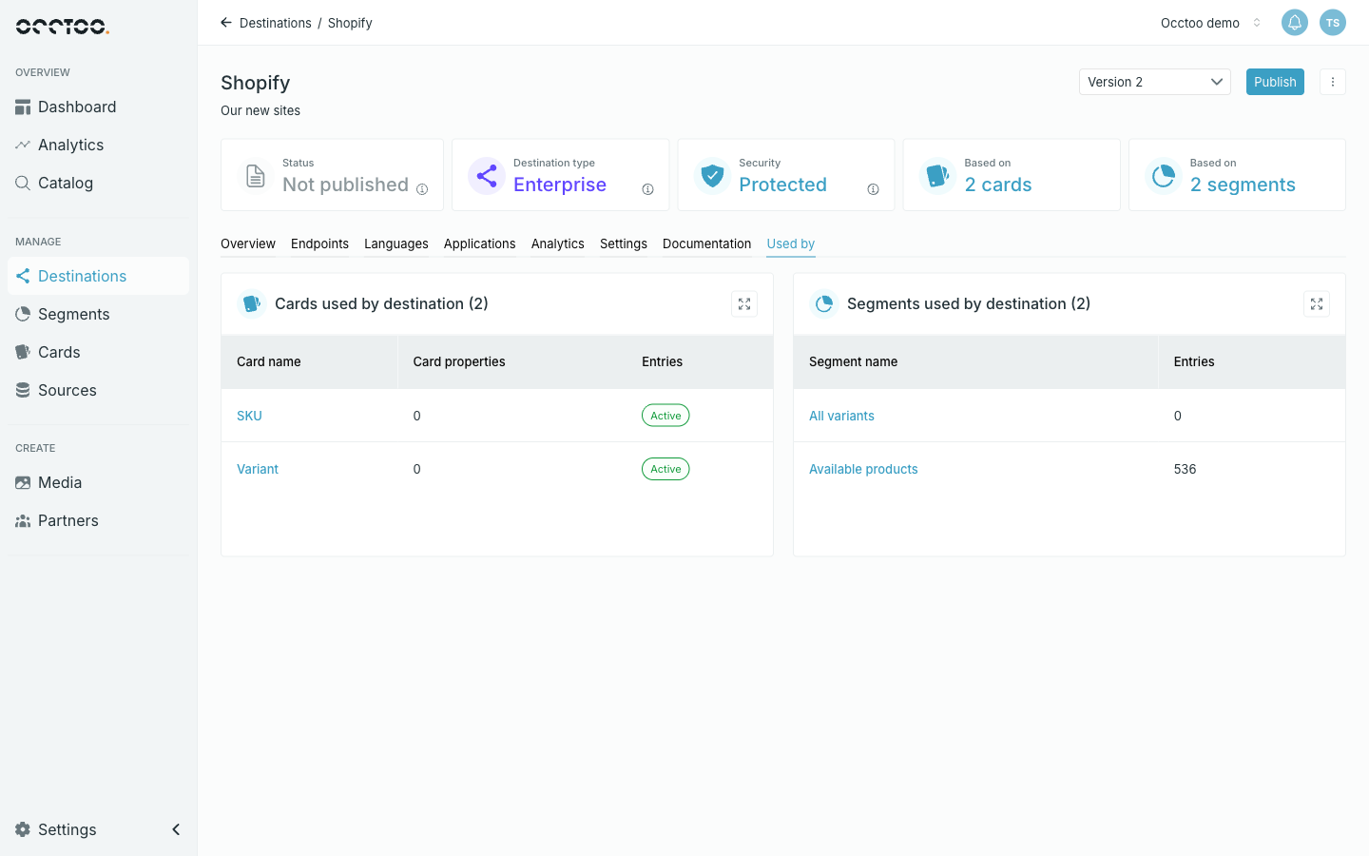
Task: Click the Shopify page heading
Action: [256, 83]
